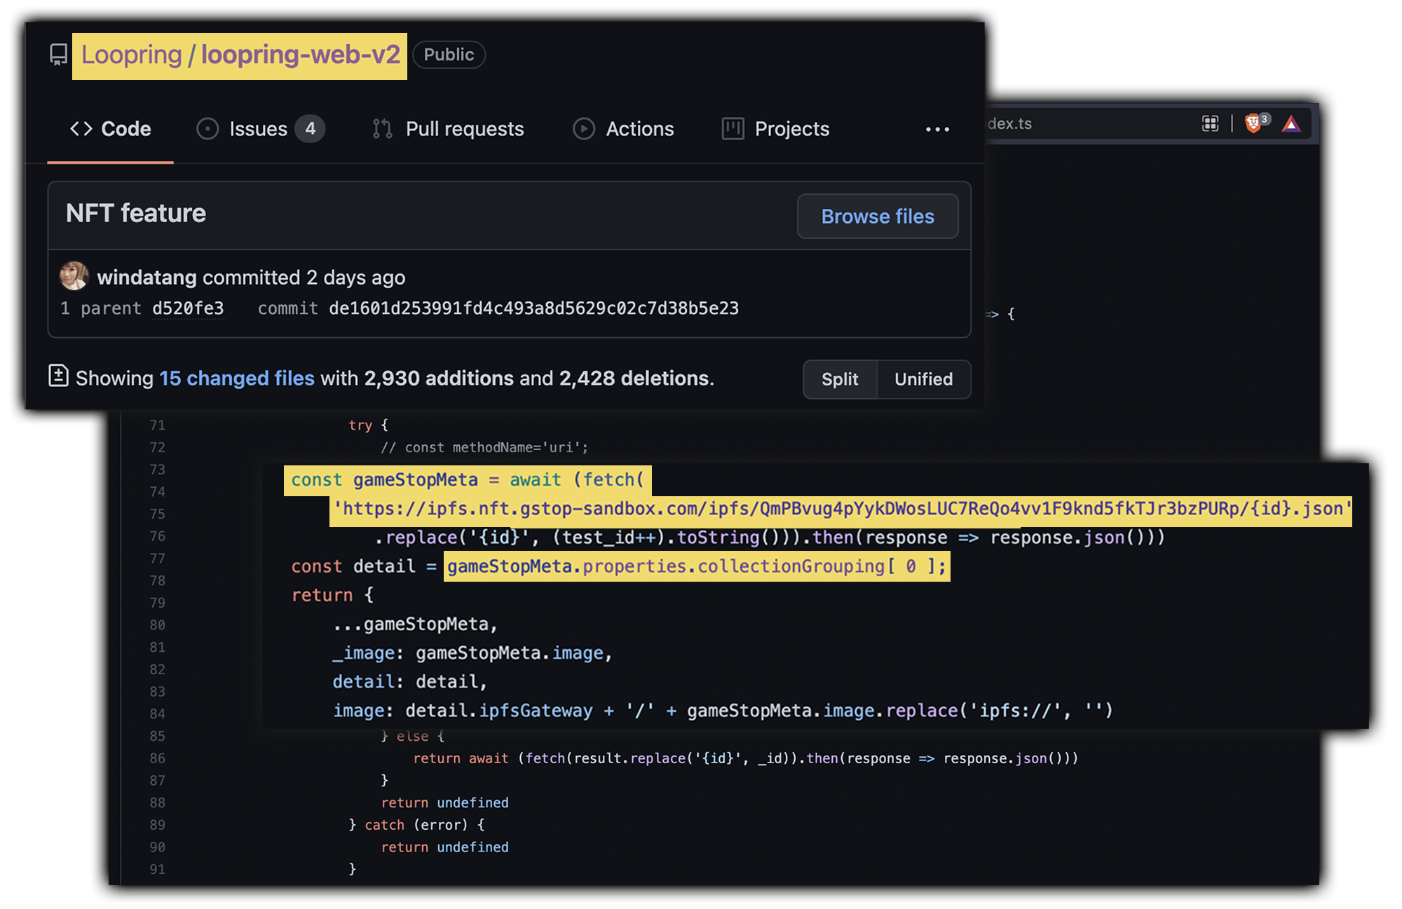Click the browser grid icon next to address bar
Screen dimensions: 1402x909
coord(1210,124)
